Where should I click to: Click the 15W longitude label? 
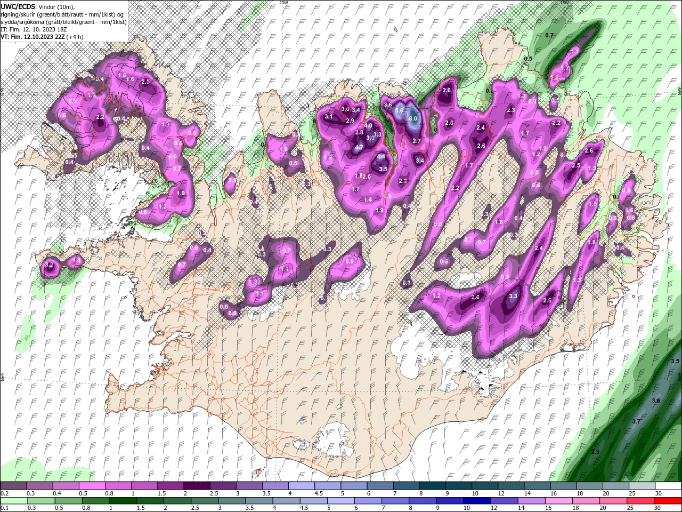(564, 3)
